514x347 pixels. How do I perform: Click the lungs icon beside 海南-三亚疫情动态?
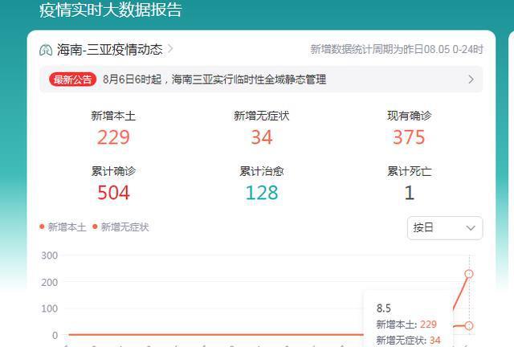click(x=46, y=50)
